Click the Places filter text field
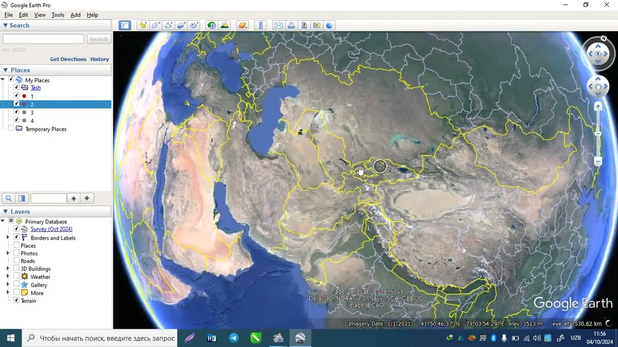The width and height of the screenshot is (618, 347). click(49, 198)
